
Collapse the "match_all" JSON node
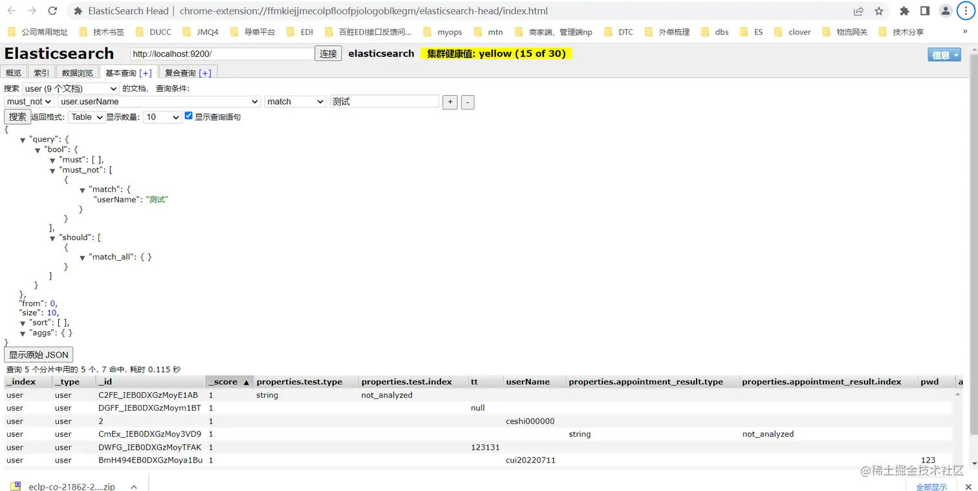coord(83,258)
